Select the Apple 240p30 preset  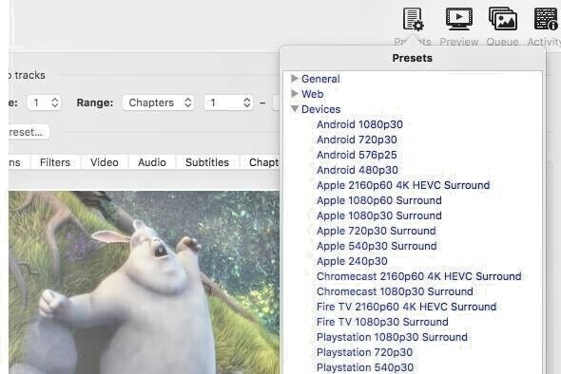tap(352, 261)
